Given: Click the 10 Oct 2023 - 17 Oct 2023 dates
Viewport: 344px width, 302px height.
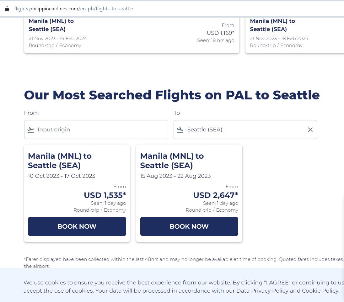Looking at the screenshot, I should click(x=62, y=176).
